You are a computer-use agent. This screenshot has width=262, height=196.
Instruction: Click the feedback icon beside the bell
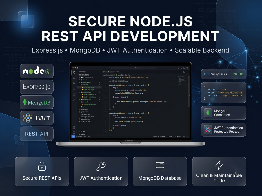pyautogui.click(x=184, y=136)
